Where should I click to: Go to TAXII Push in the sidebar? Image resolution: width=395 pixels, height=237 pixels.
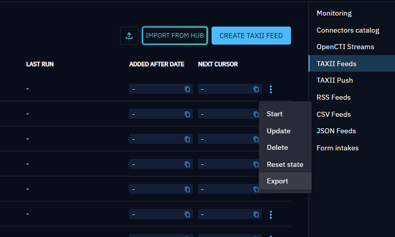point(337,80)
